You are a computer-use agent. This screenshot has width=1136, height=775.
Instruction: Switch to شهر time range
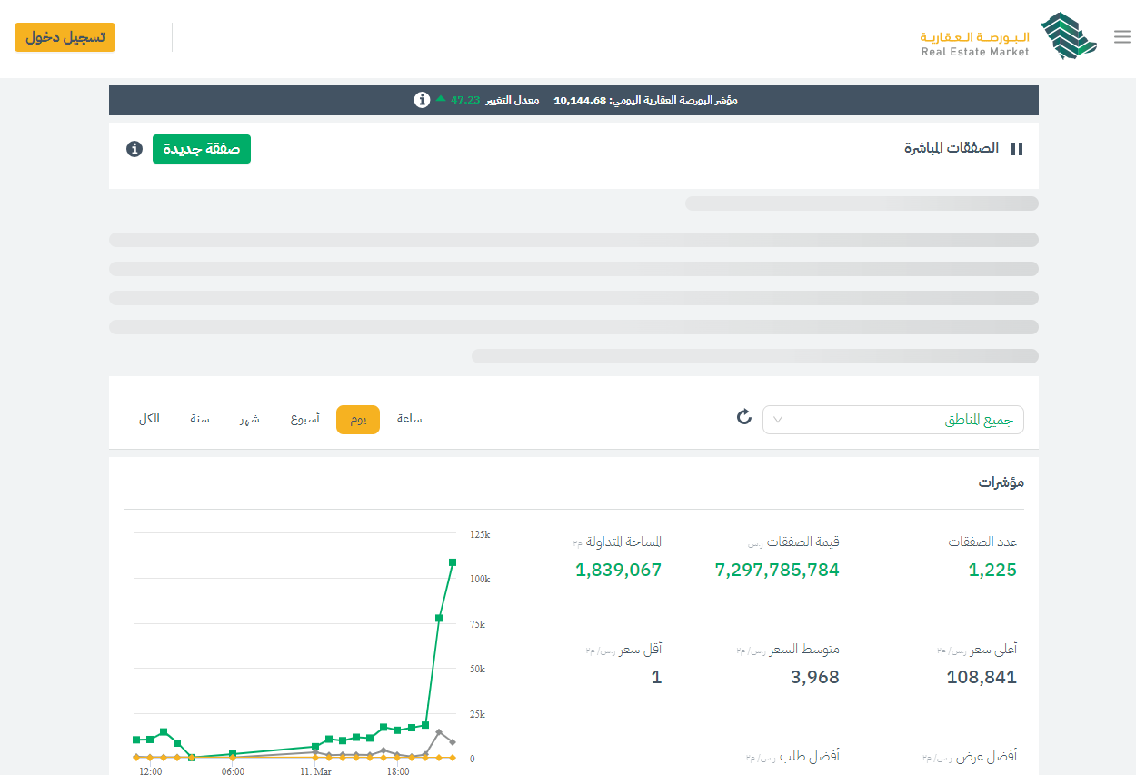pos(250,419)
